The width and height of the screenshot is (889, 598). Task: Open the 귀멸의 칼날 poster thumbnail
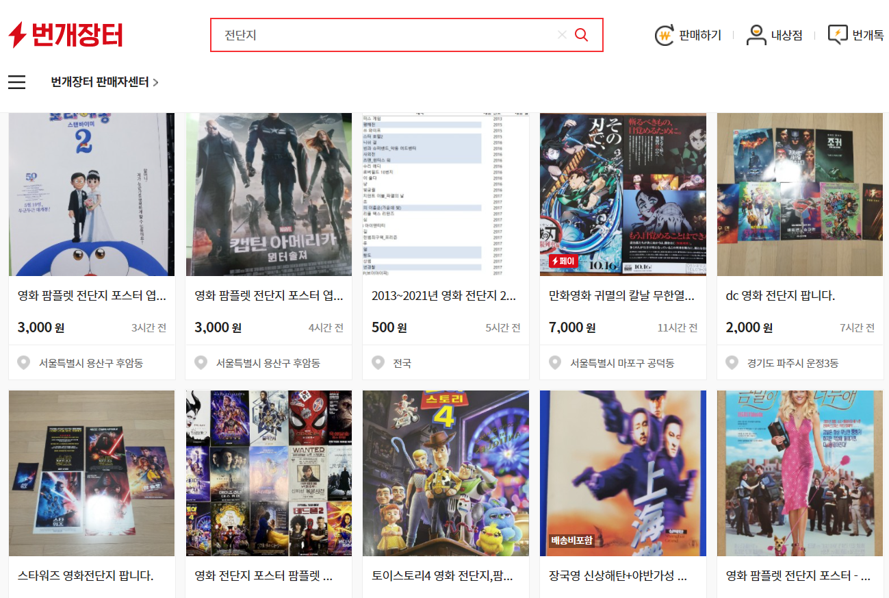623,195
